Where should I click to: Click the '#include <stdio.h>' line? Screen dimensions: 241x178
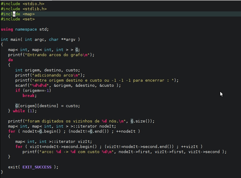23,4
